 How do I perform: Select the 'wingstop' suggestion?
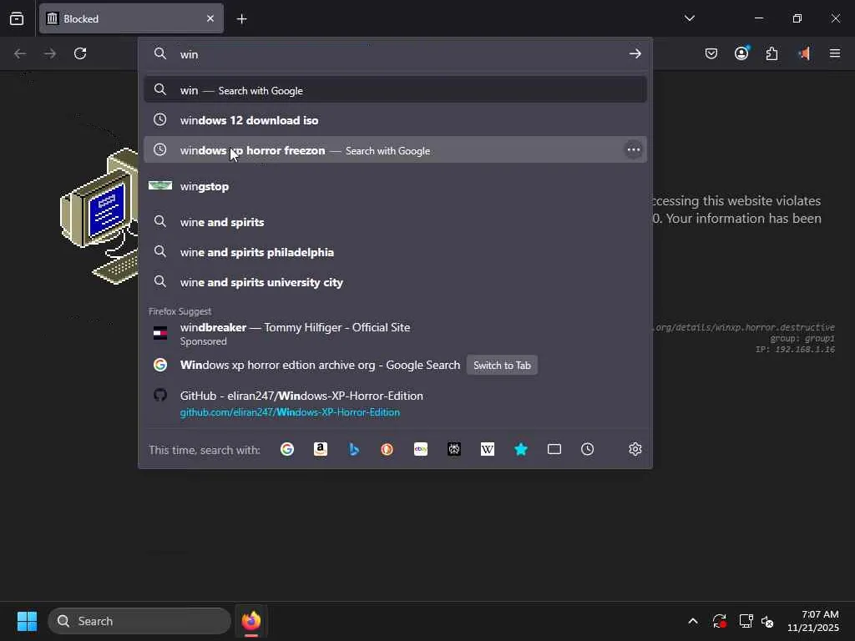395,186
